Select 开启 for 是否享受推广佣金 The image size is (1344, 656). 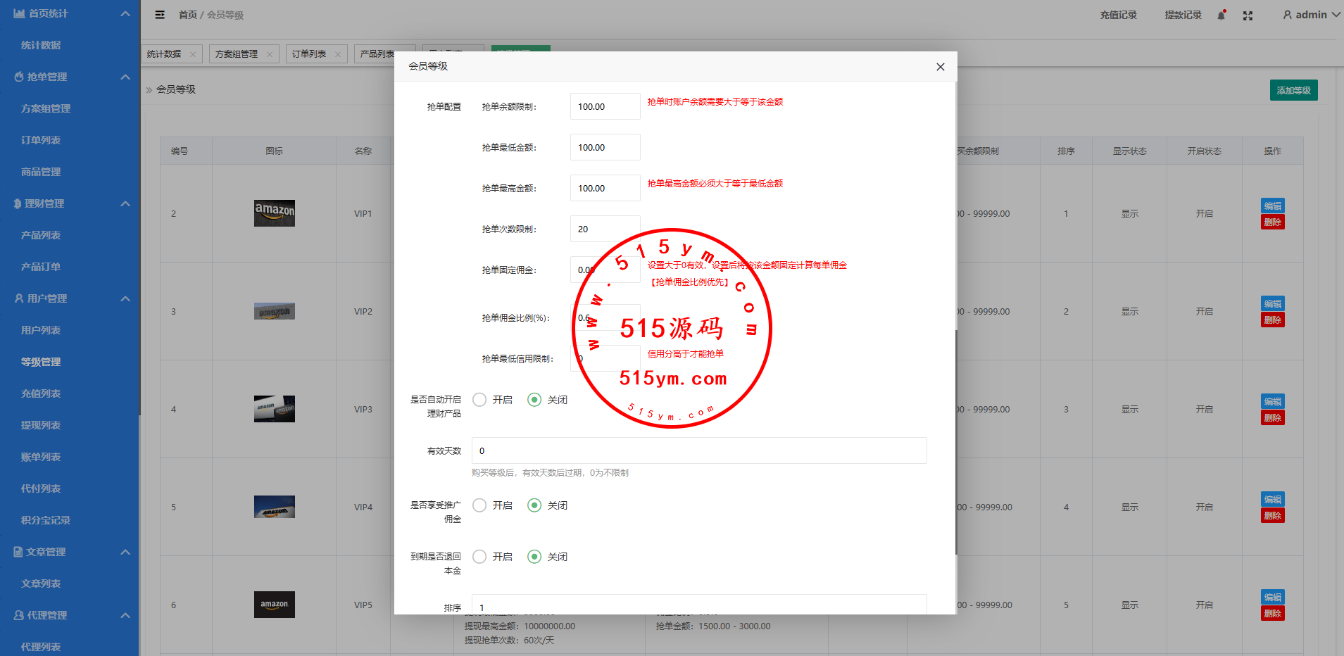pyautogui.click(x=479, y=505)
